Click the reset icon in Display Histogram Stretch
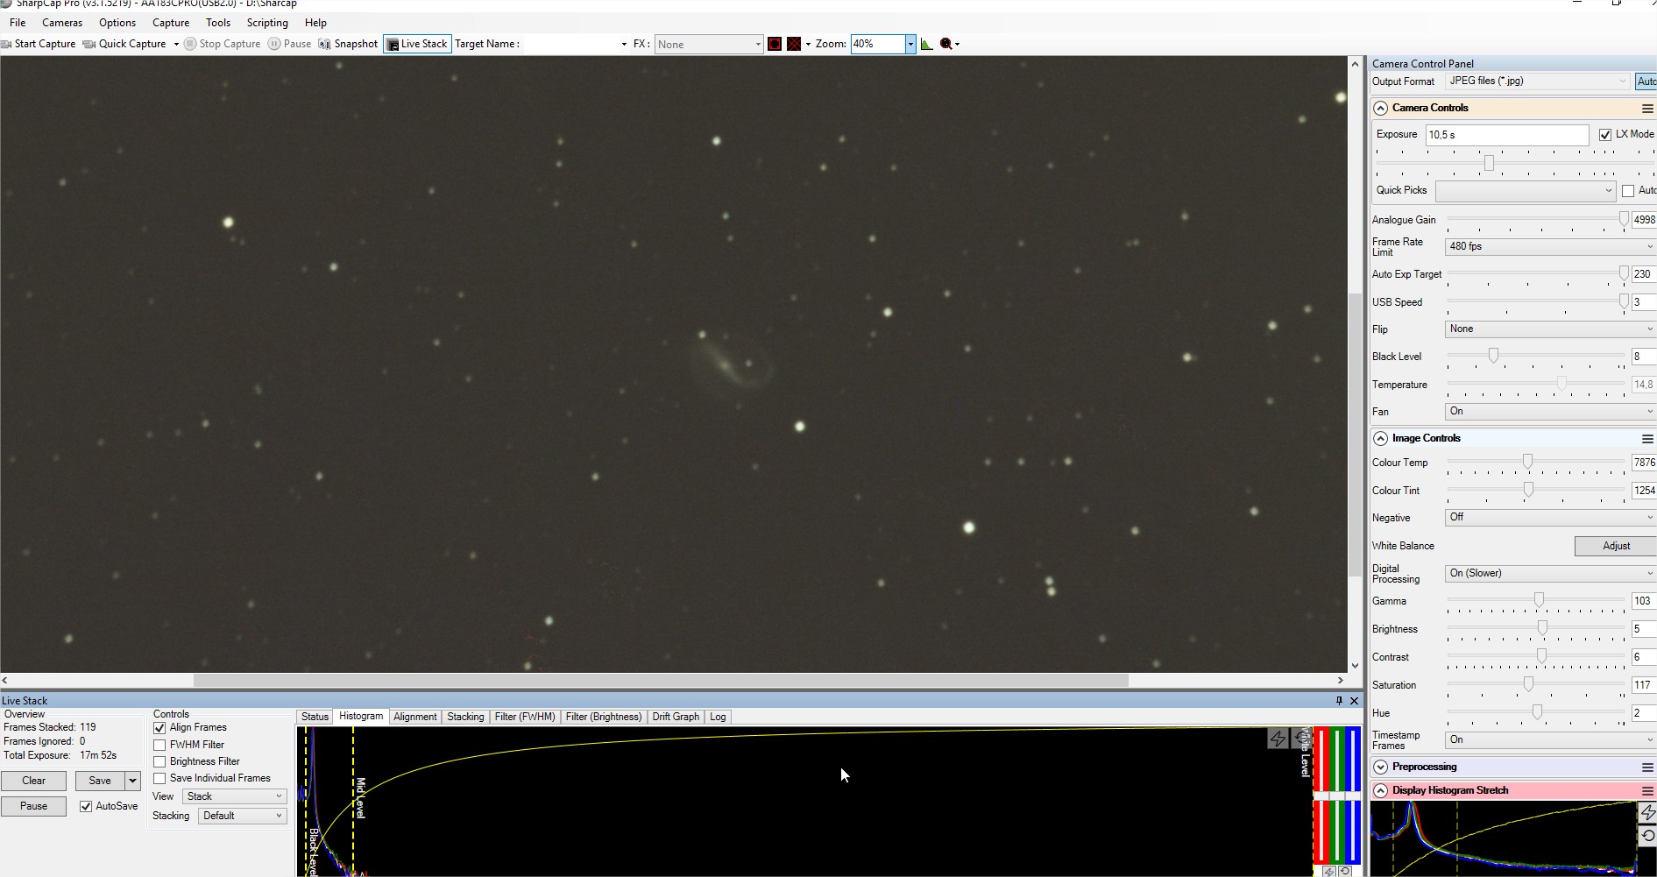Image resolution: width=1657 pixels, height=877 pixels. click(x=1647, y=836)
